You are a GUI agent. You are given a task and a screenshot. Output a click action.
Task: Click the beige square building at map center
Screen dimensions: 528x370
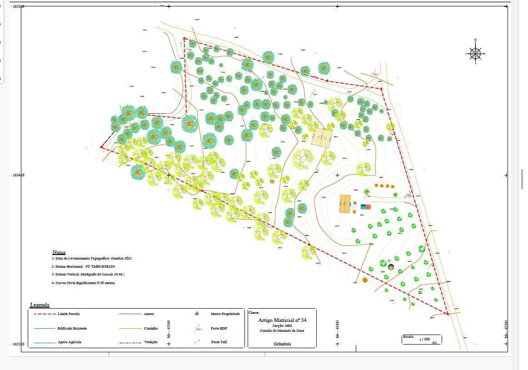coord(322,137)
